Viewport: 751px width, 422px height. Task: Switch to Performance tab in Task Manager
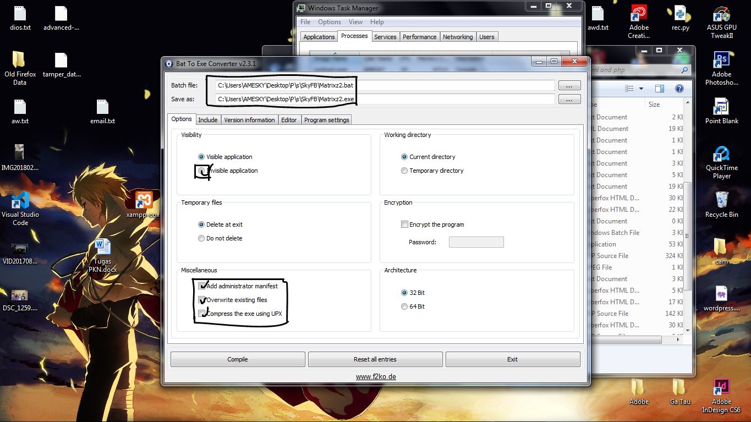[419, 37]
